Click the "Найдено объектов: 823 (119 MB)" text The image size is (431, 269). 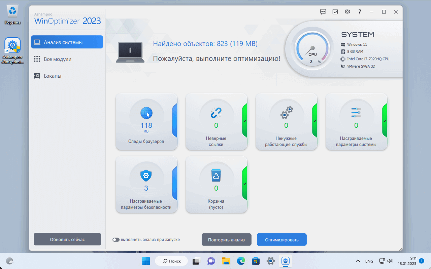pos(205,44)
